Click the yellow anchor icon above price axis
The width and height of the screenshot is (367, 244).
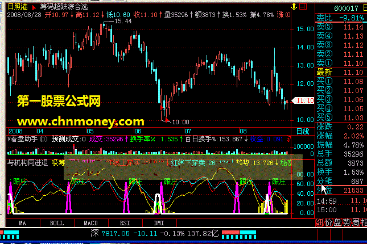point(294,7)
